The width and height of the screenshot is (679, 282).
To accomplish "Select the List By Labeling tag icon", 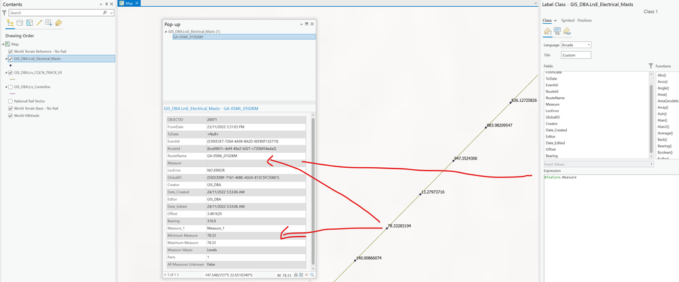I will tap(58, 23).
